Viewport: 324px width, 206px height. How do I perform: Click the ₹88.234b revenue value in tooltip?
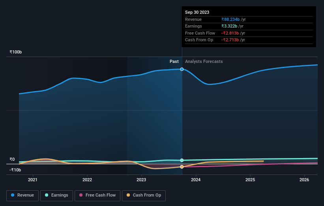230,19
